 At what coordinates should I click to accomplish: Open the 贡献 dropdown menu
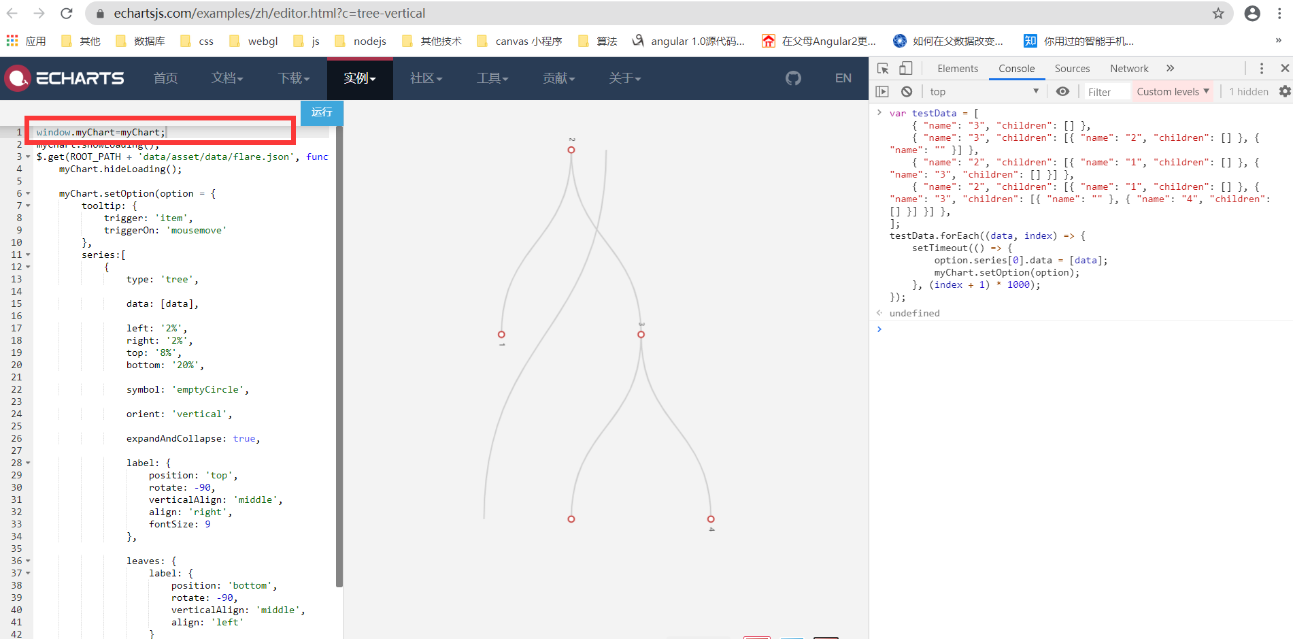pos(558,78)
